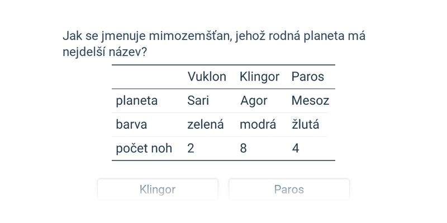Select the Vuklon column header
Viewport: 447px width, 223px height.
[207, 77]
